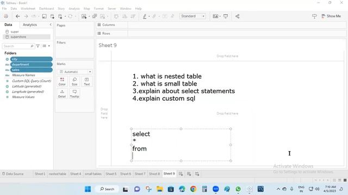Image resolution: width=348 pixels, height=195 pixels.
Task: Click the Sort Descending icon
Action: point(133,16)
